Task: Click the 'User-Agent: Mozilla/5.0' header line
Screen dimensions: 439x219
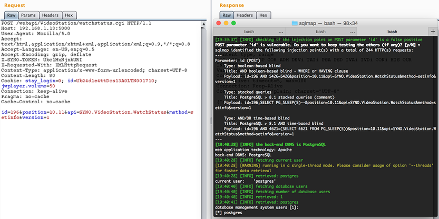Action: [x=35, y=34]
